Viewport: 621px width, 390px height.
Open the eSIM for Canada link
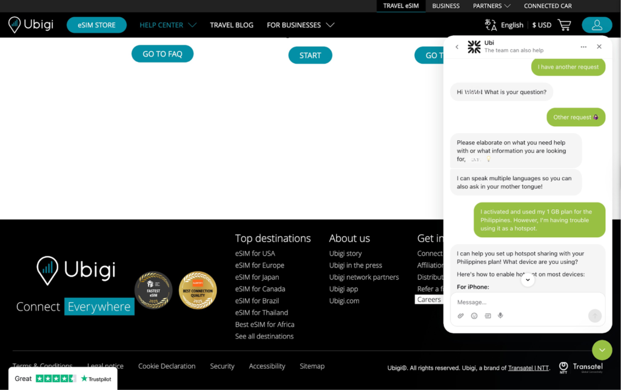[260, 289]
